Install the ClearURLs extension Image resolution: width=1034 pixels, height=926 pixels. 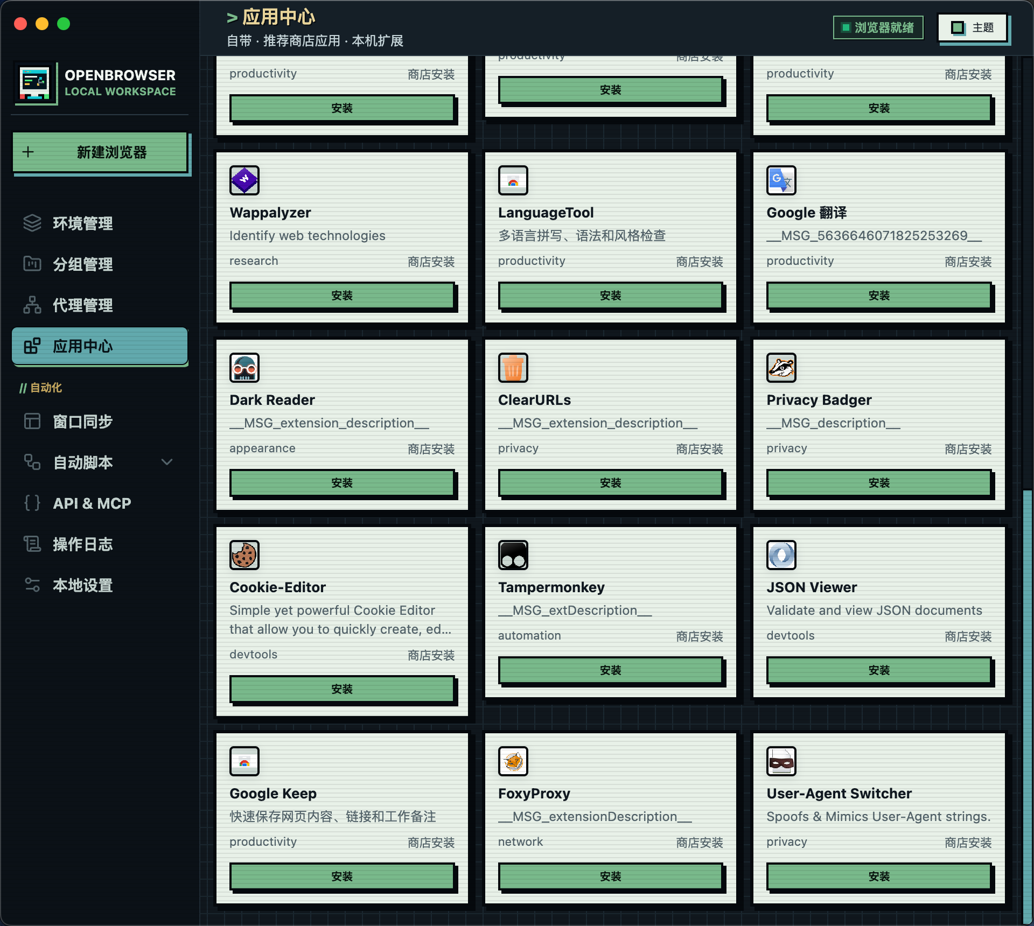(x=610, y=483)
